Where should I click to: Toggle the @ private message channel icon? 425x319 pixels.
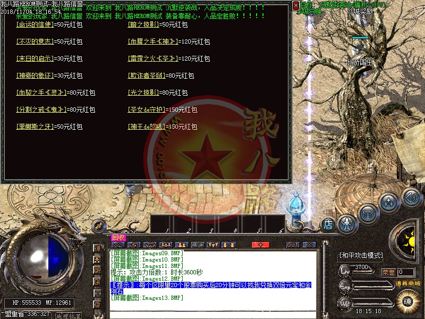97,304
